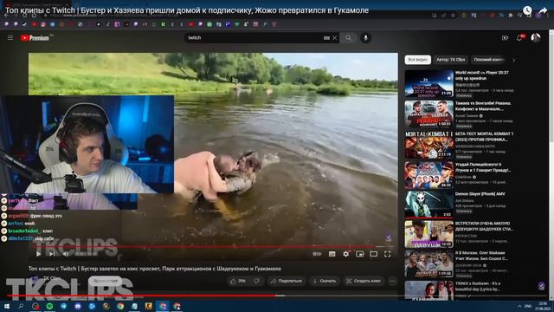
Task: Open player settings gear
Action: (346, 254)
